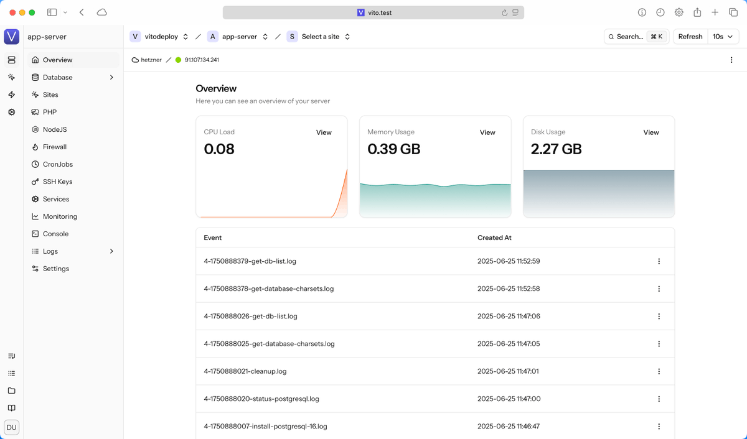This screenshot has height=439, width=747.
Task: Click the DU user avatar in the bottom-left corner
Action: [x=11, y=427]
